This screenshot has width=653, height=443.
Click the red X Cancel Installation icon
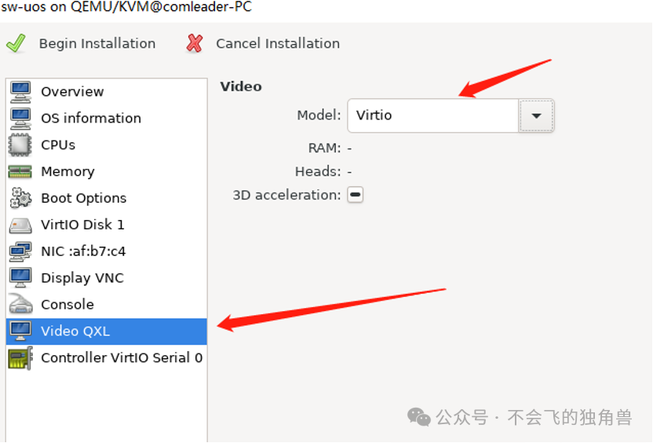pyautogui.click(x=194, y=43)
